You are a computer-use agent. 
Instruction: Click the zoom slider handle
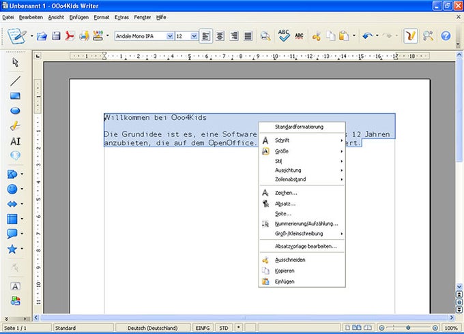click(408, 327)
